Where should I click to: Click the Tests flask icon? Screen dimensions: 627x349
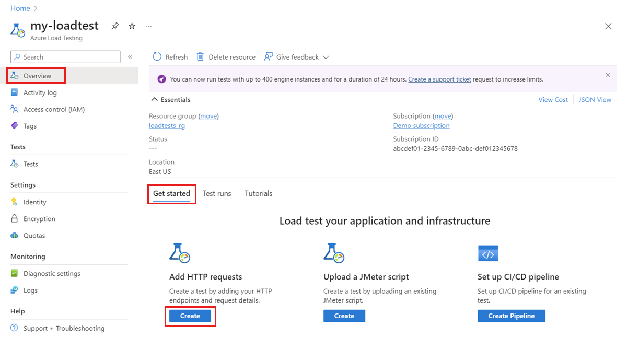pyautogui.click(x=16, y=164)
